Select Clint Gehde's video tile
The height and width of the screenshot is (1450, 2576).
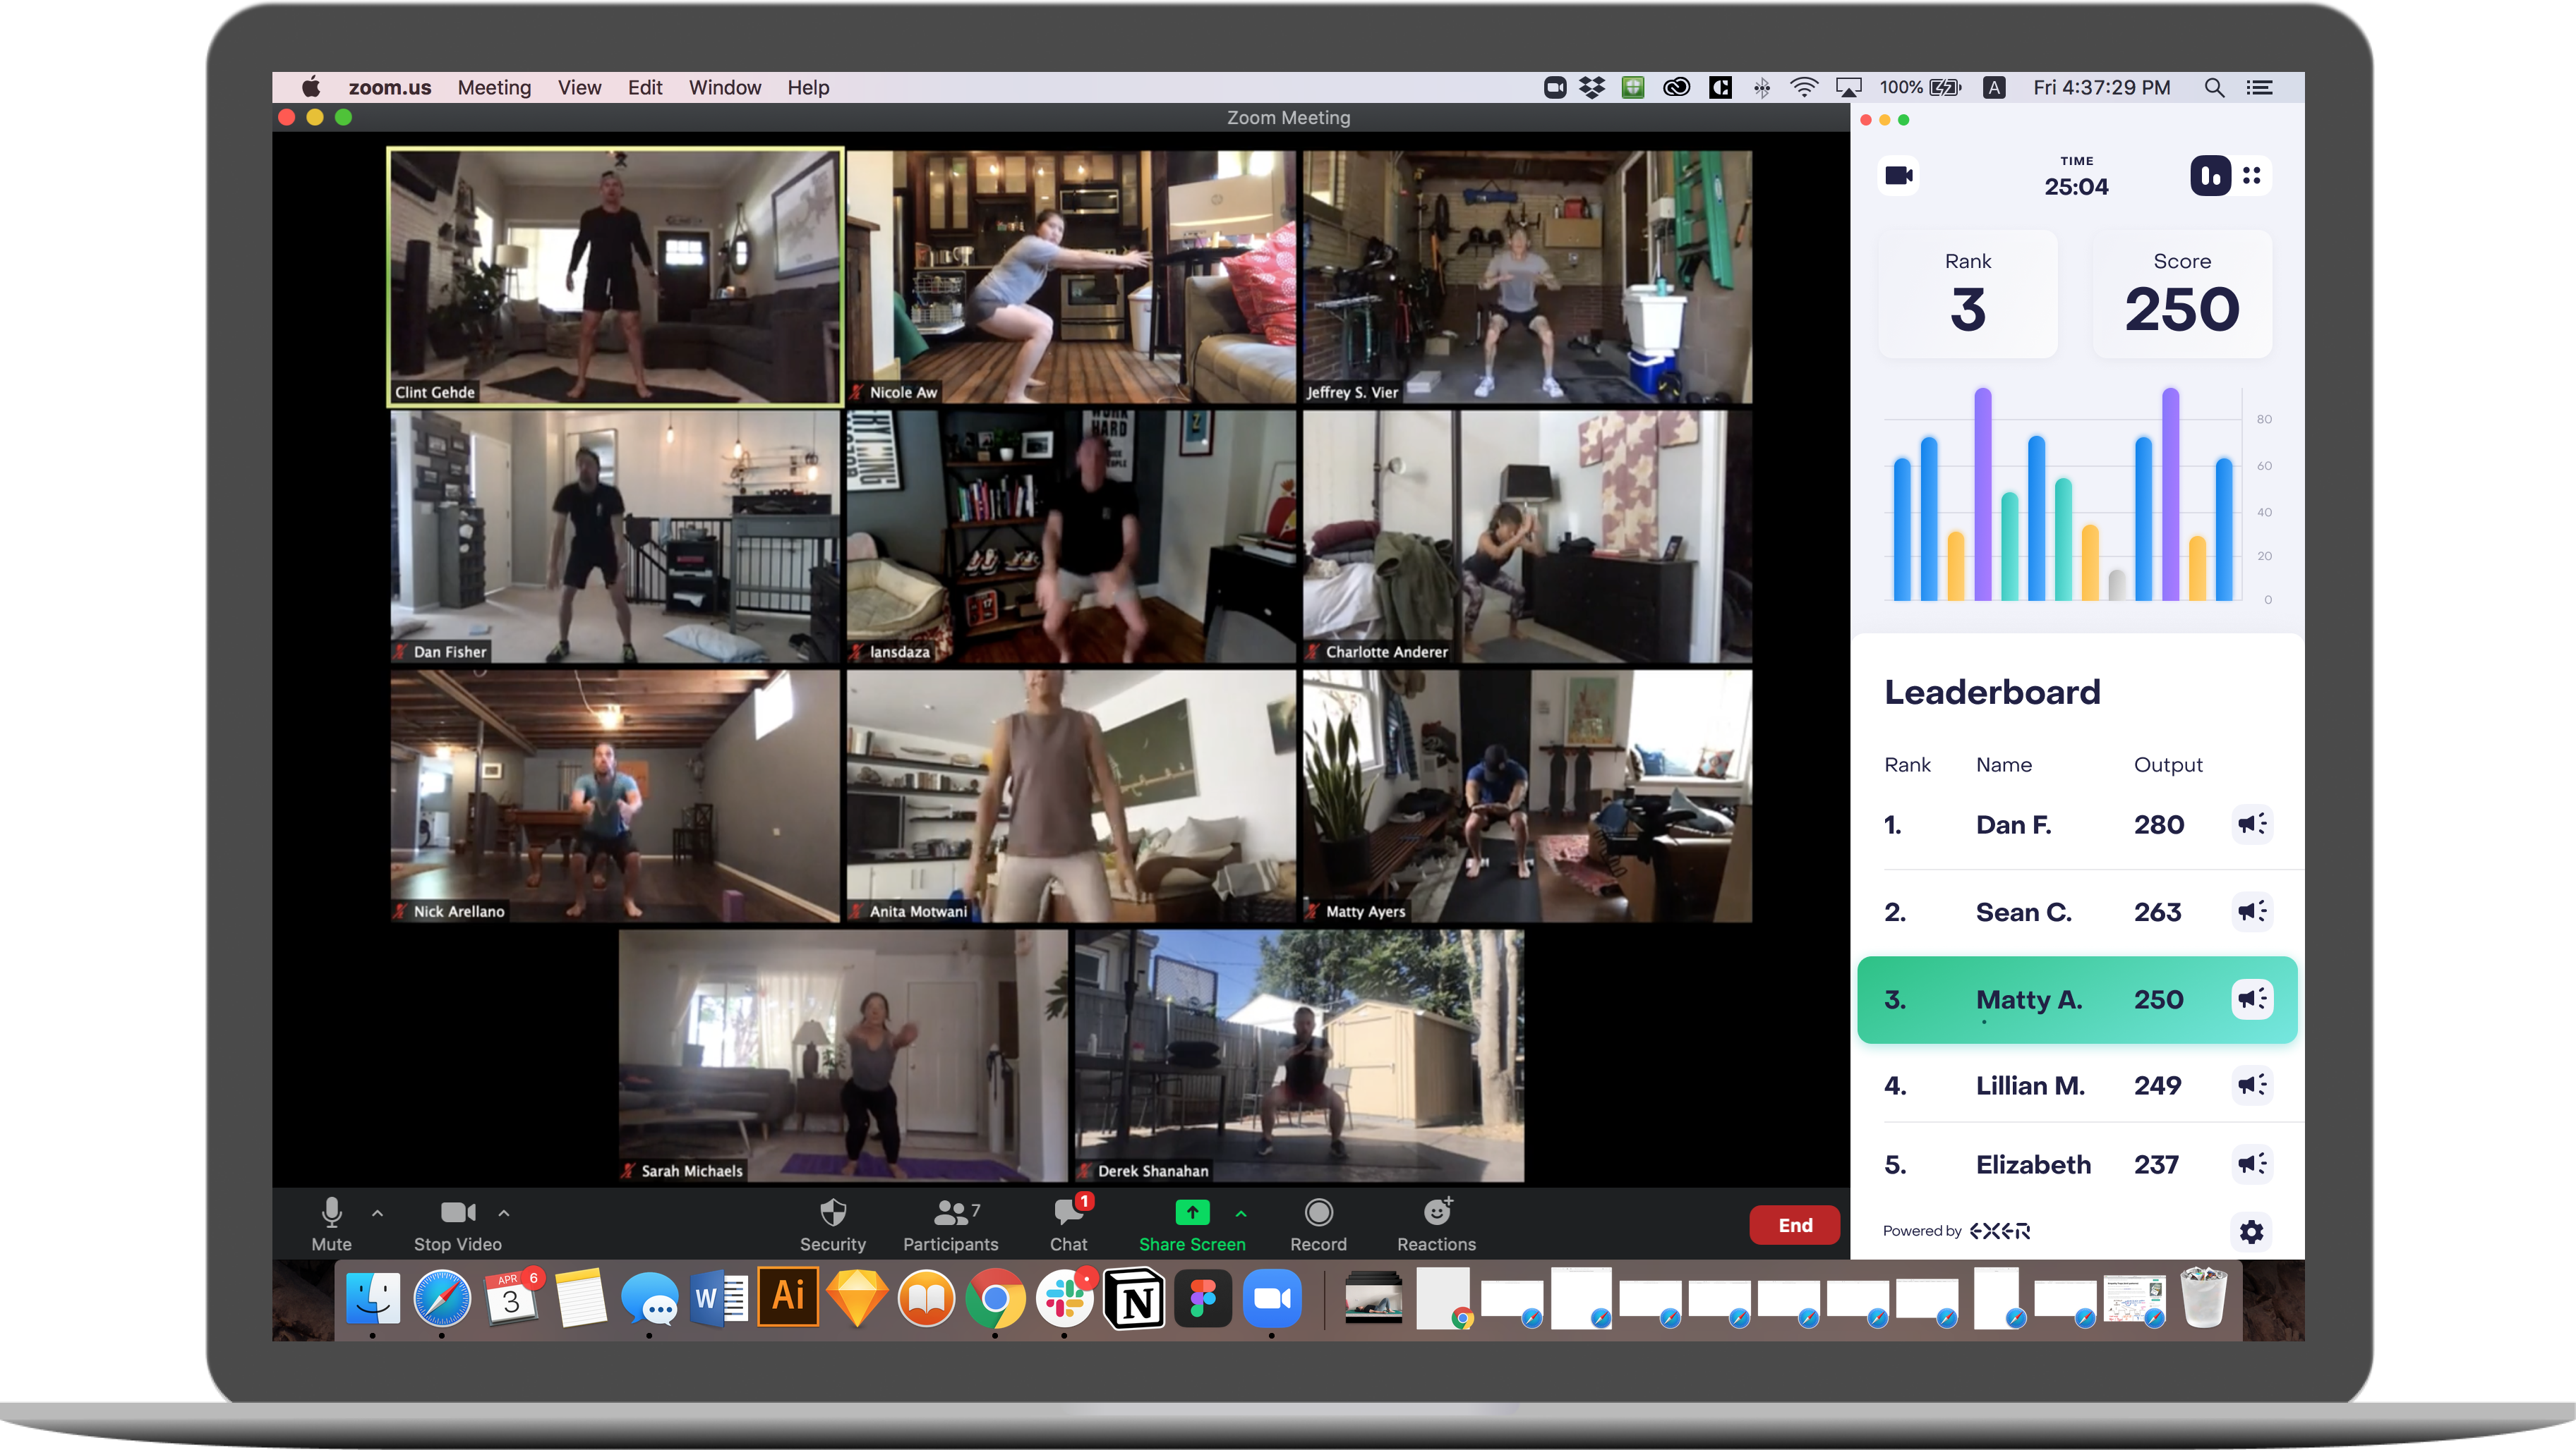click(615, 276)
